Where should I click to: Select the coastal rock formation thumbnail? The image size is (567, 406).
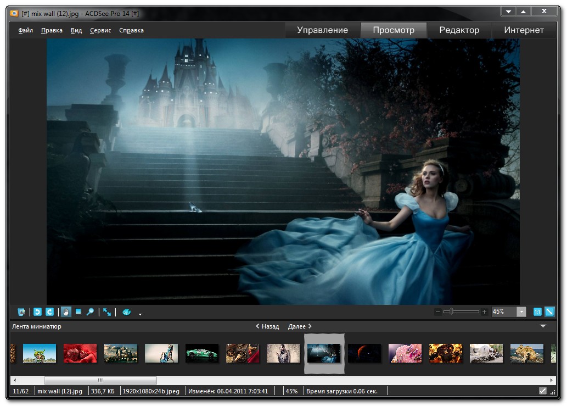click(x=527, y=353)
